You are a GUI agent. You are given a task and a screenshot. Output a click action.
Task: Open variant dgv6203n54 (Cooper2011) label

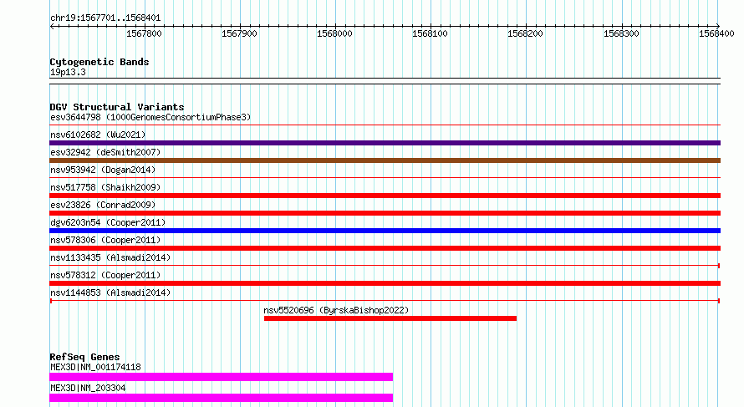pyautogui.click(x=108, y=222)
